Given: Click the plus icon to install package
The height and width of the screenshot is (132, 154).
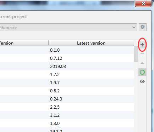Looking at the screenshot, I should pyautogui.click(x=142, y=45).
